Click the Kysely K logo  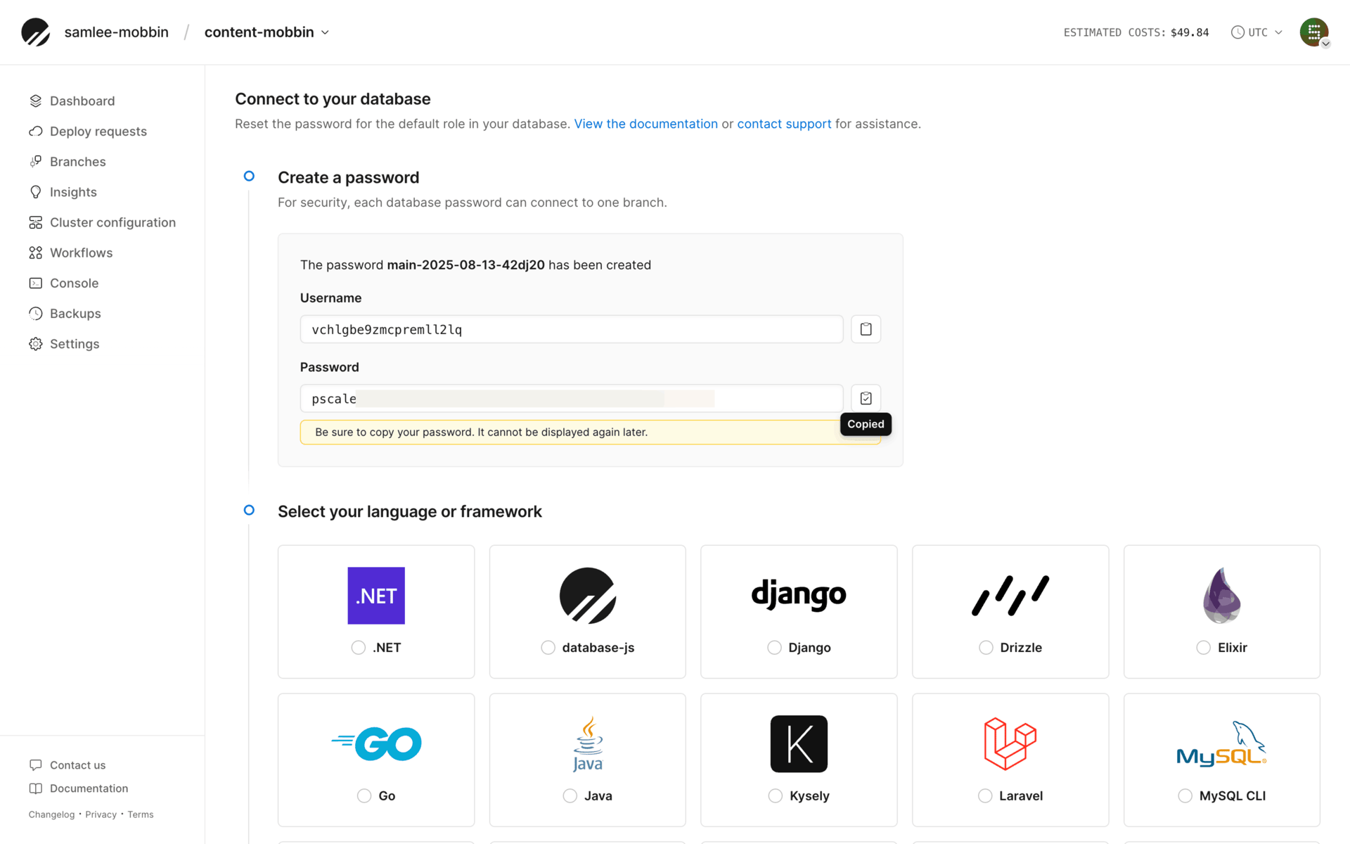click(799, 744)
